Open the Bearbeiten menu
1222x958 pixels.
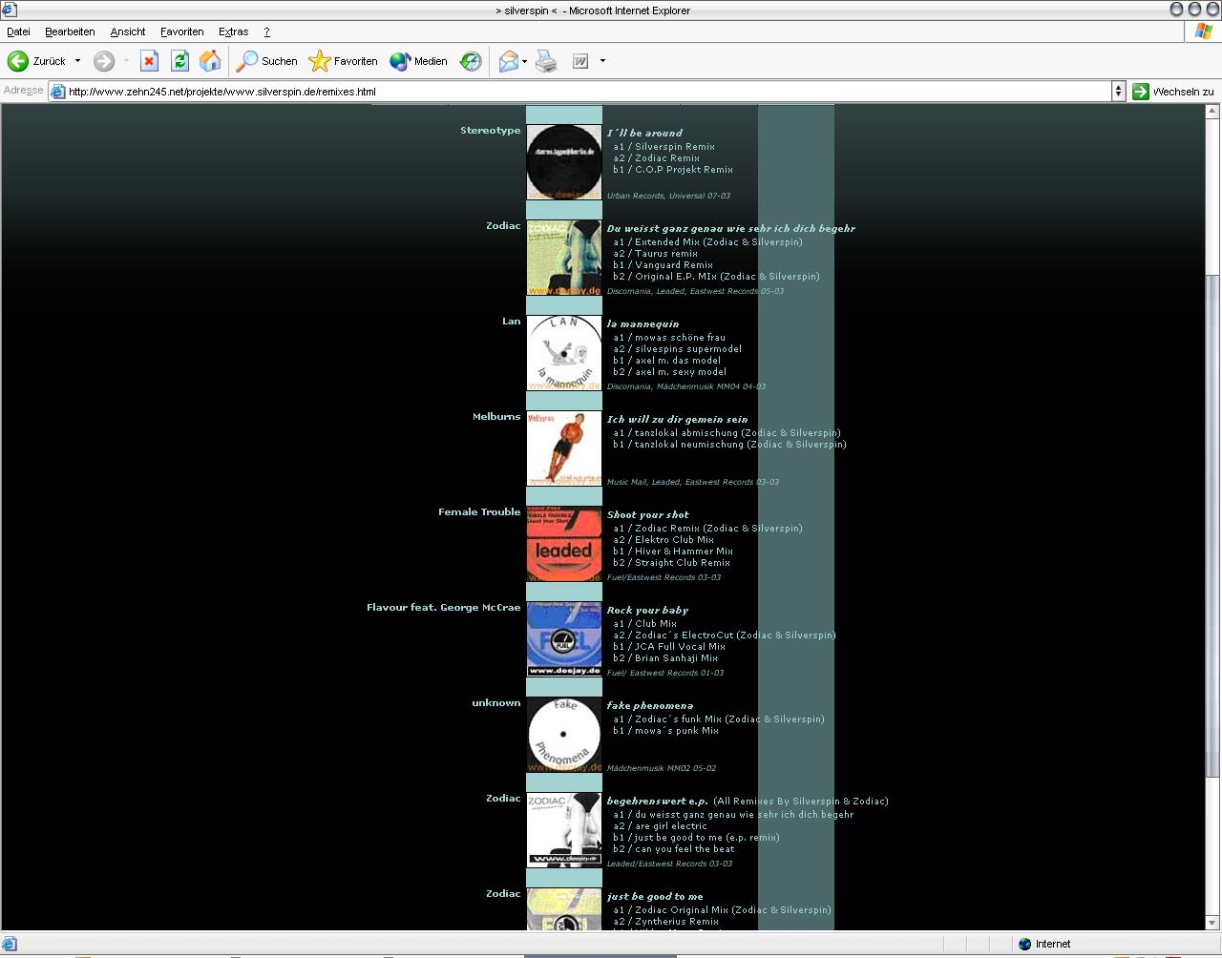[70, 31]
